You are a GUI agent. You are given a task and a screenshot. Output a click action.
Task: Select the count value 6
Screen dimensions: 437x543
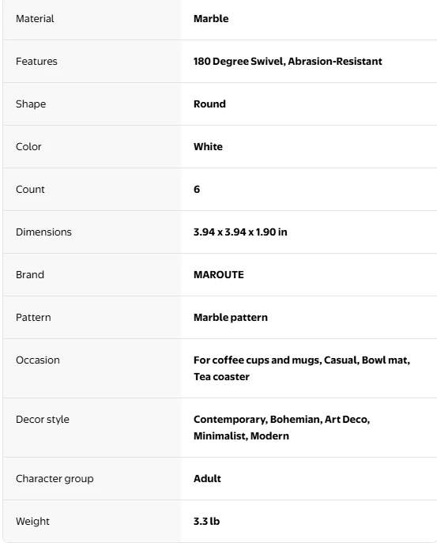click(197, 190)
